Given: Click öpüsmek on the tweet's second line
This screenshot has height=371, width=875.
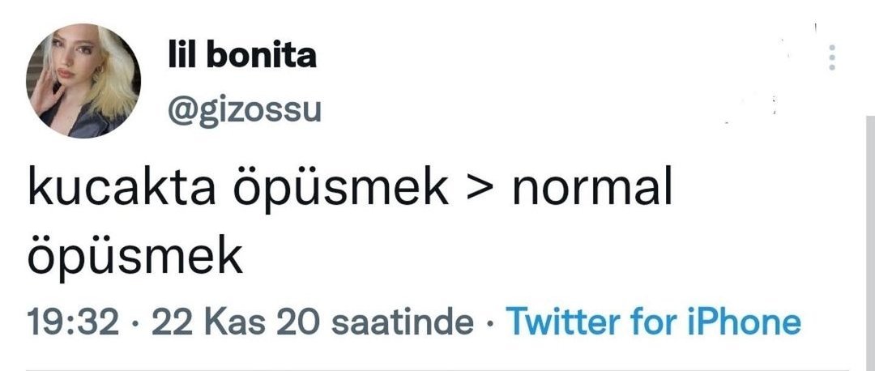Looking at the screenshot, I should click(x=136, y=257).
